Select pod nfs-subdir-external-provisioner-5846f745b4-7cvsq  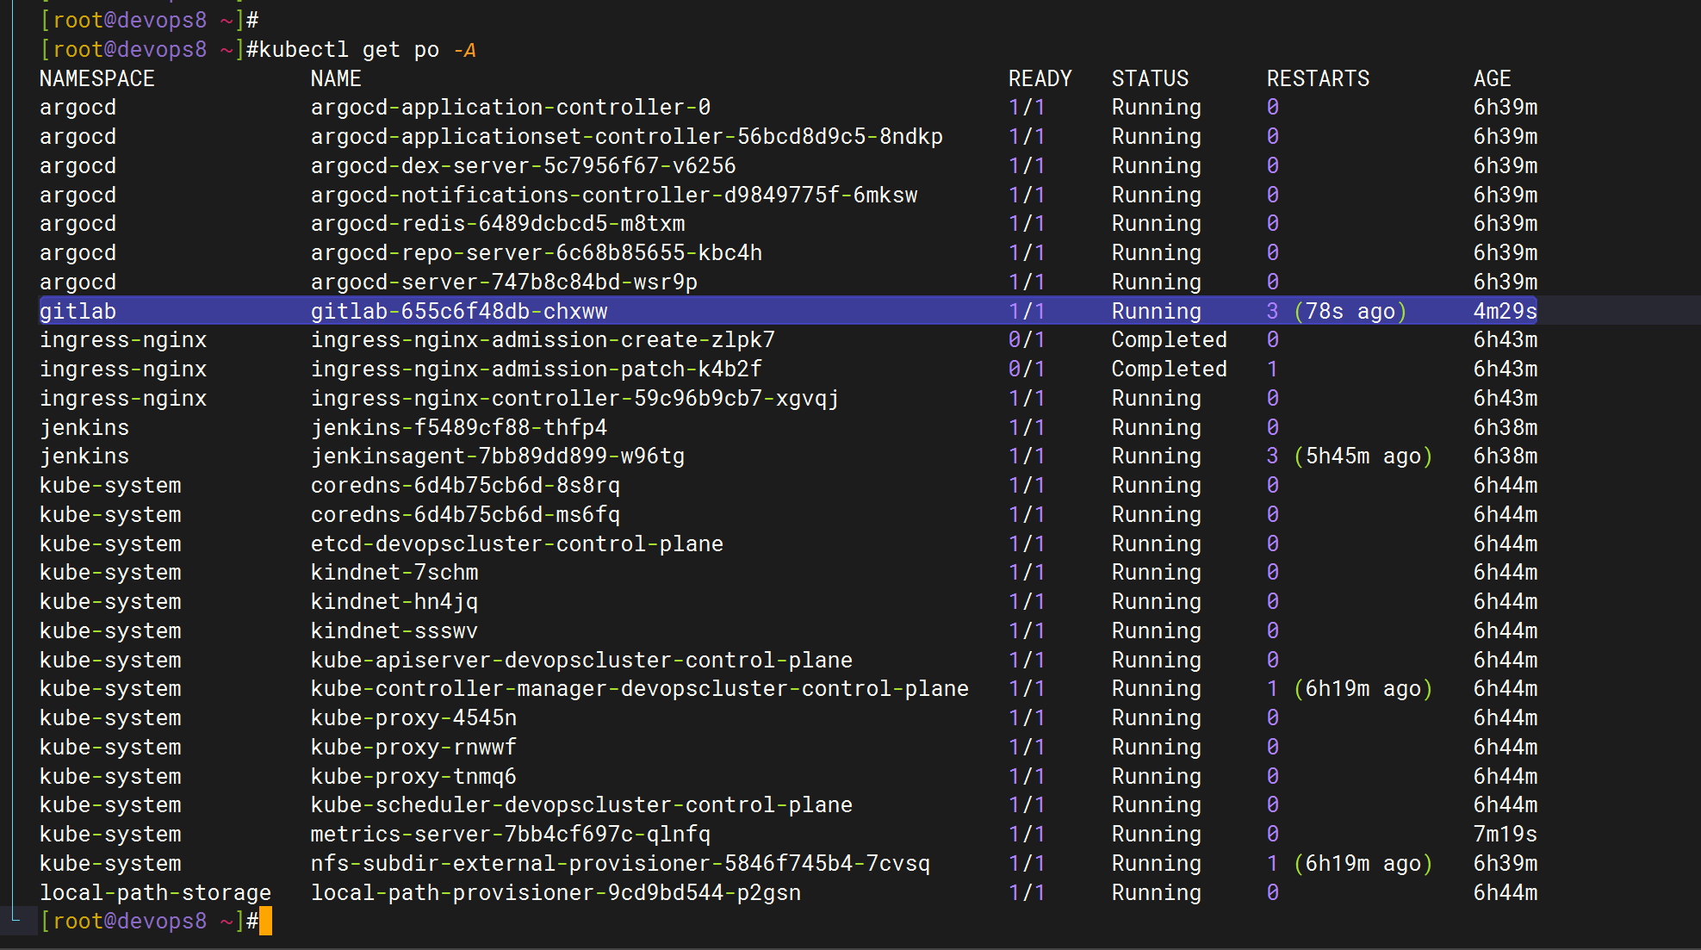(620, 864)
